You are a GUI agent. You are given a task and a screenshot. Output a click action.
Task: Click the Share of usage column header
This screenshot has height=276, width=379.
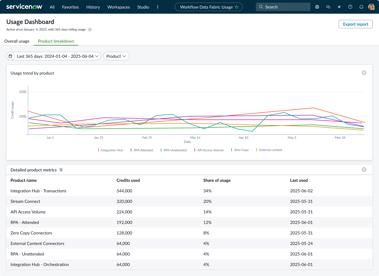217,180
